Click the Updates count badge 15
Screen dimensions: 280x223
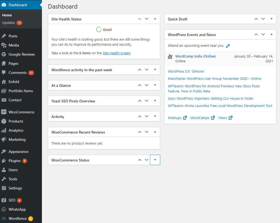[19, 23]
